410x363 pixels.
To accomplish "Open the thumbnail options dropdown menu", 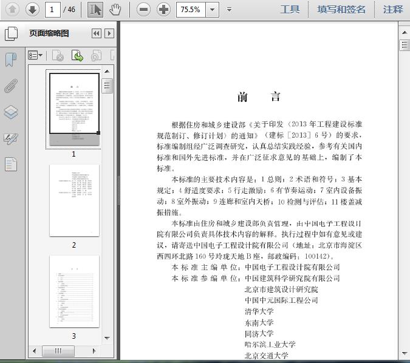I will pos(35,56).
